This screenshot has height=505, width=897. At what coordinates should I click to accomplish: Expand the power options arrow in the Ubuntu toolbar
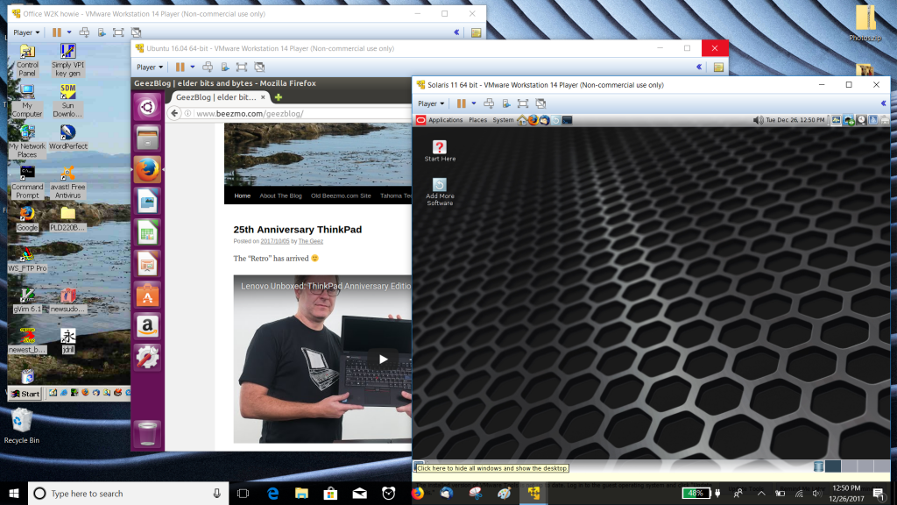192,67
